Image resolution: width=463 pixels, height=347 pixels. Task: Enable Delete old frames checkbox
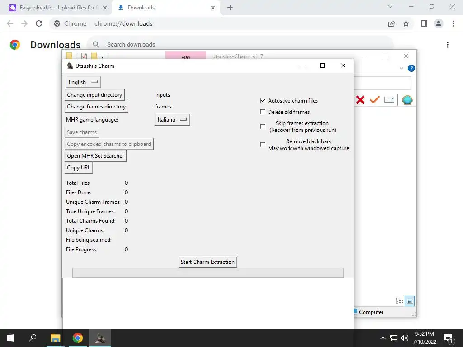point(263,112)
